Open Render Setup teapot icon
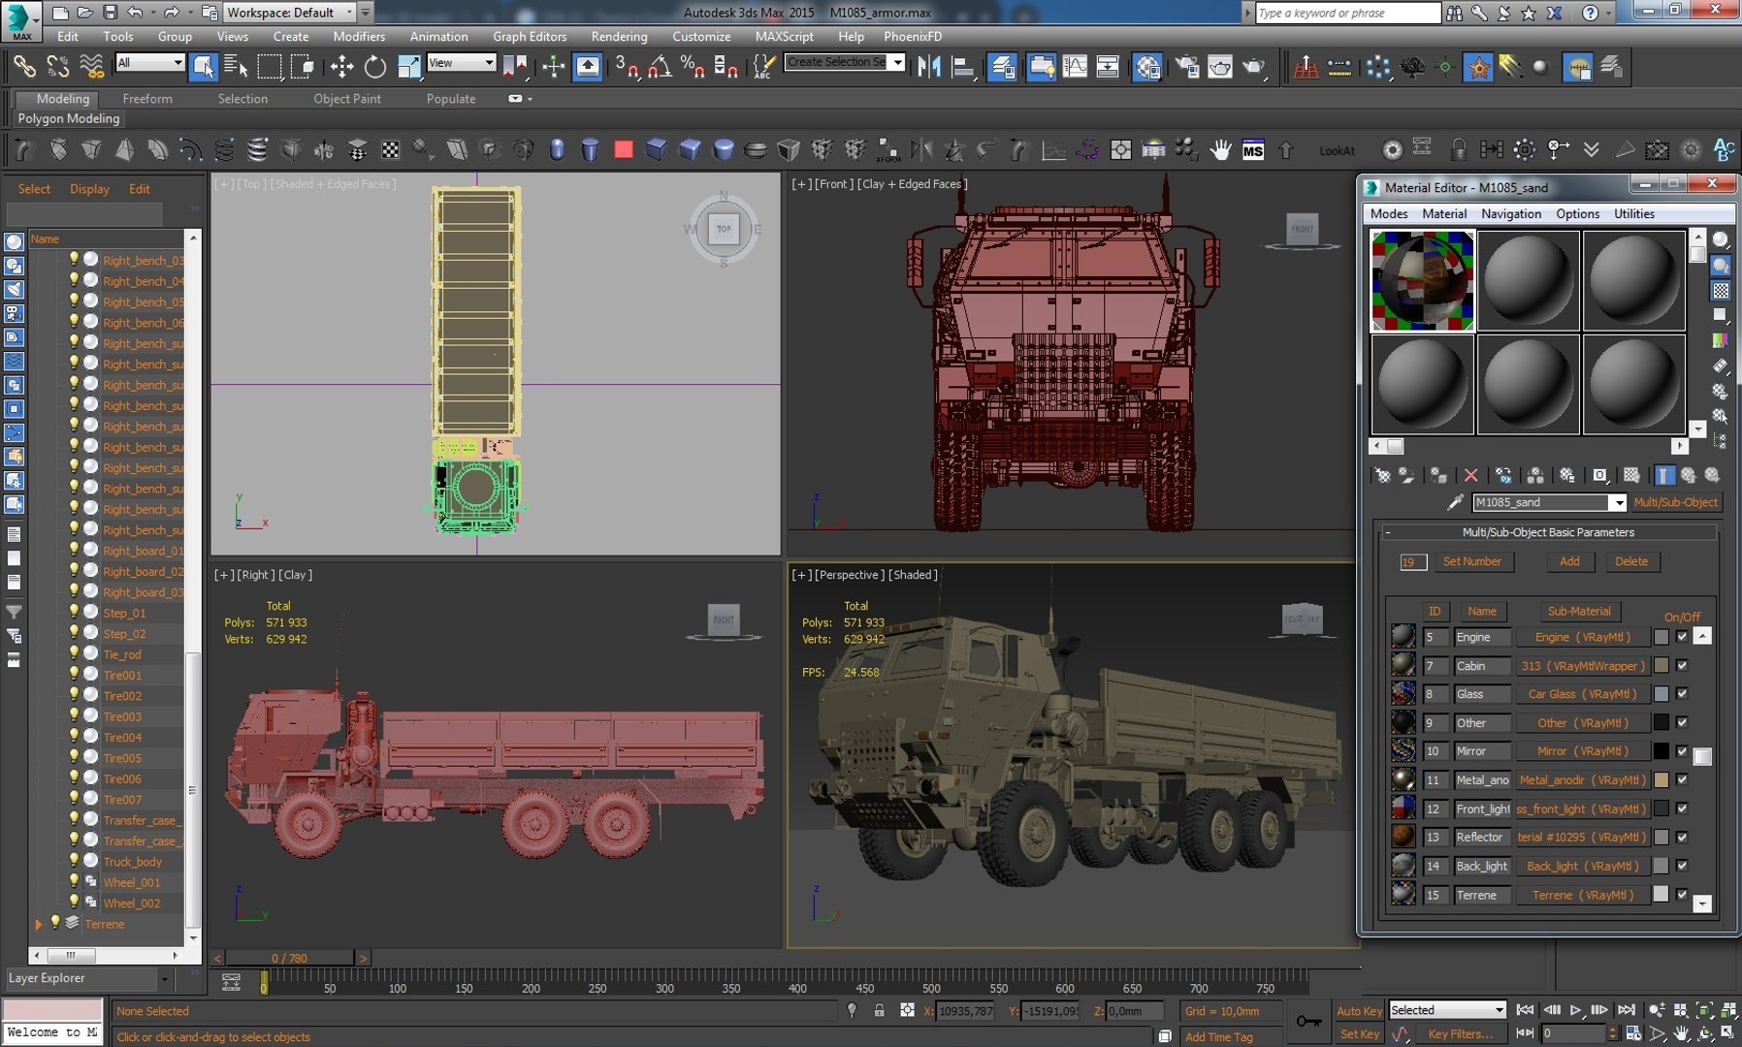This screenshot has width=1742, height=1047. click(x=1187, y=67)
